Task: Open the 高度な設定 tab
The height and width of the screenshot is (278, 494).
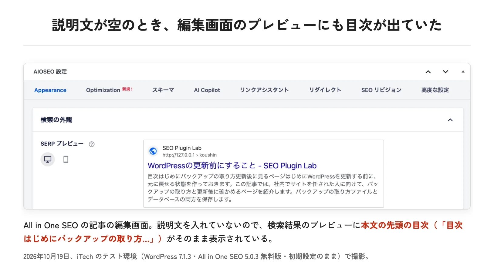Action: (435, 90)
